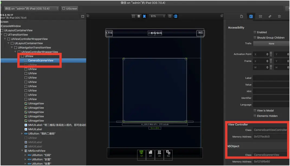Open the Layout inspector ruler icon
The width and height of the screenshot is (290, 166).
270,17
